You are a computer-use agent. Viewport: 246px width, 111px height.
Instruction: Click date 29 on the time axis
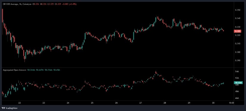189,103
